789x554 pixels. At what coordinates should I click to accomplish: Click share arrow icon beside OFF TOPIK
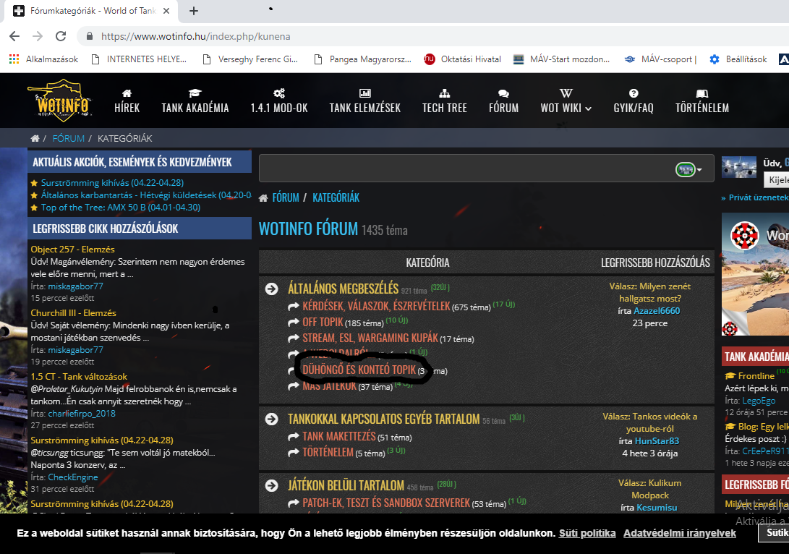294,323
